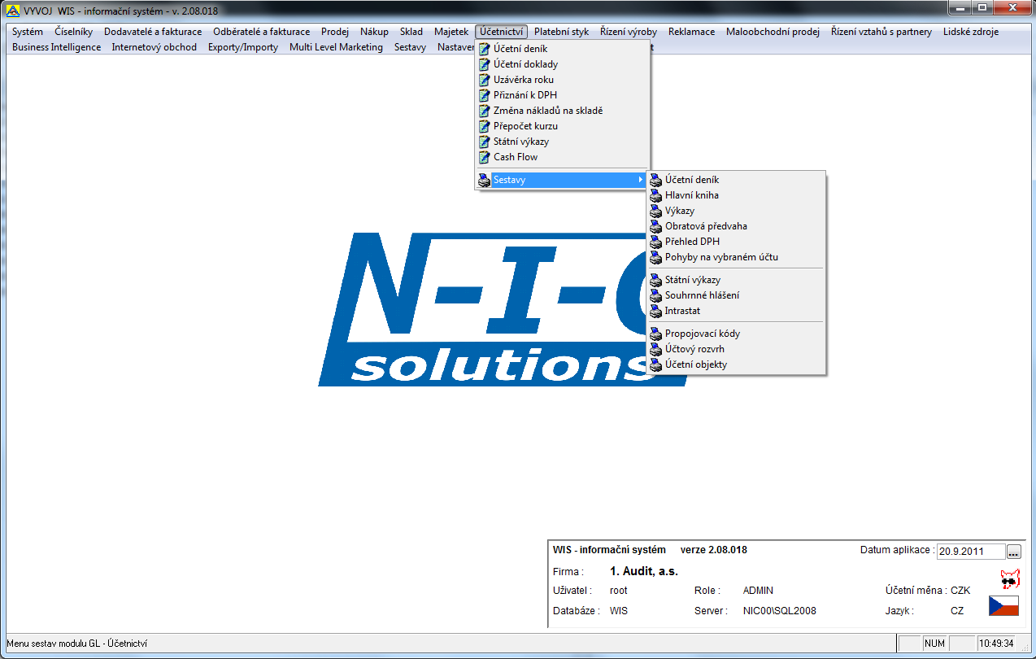
Task: Open the Majetek menu
Action: click(x=451, y=32)
